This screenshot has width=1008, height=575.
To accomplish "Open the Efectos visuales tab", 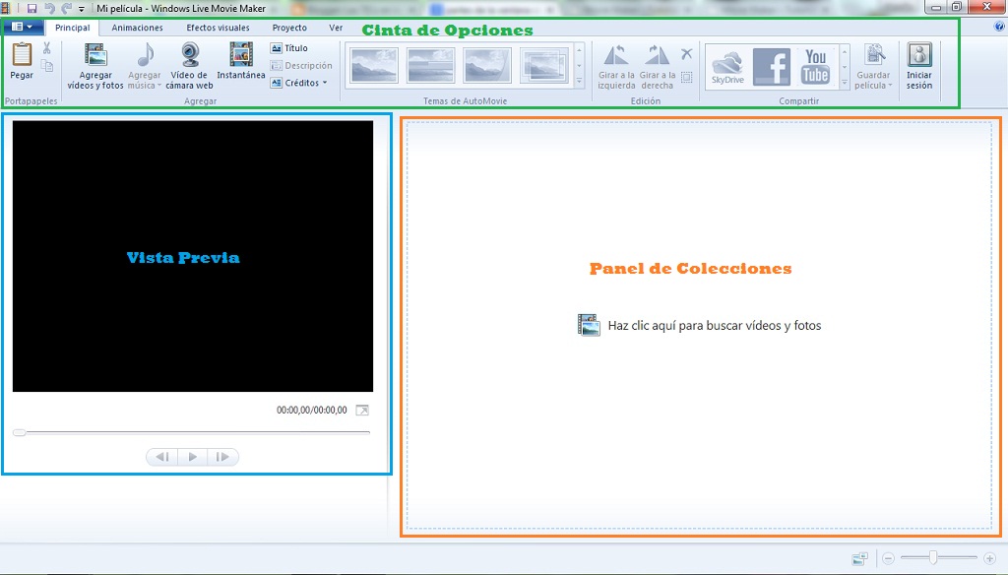I will click(x=218, y=28).
